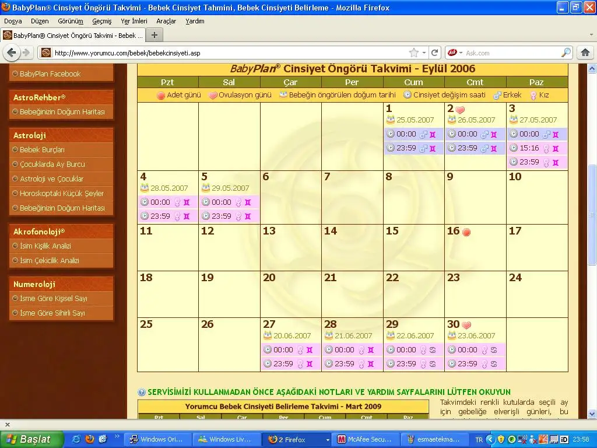Open the bookmark star dropdown arrow
This screenshot has height=448, width=597.
[x=424, y=52]
